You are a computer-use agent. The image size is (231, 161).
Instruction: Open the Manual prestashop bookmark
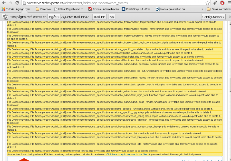pos(171,9)
